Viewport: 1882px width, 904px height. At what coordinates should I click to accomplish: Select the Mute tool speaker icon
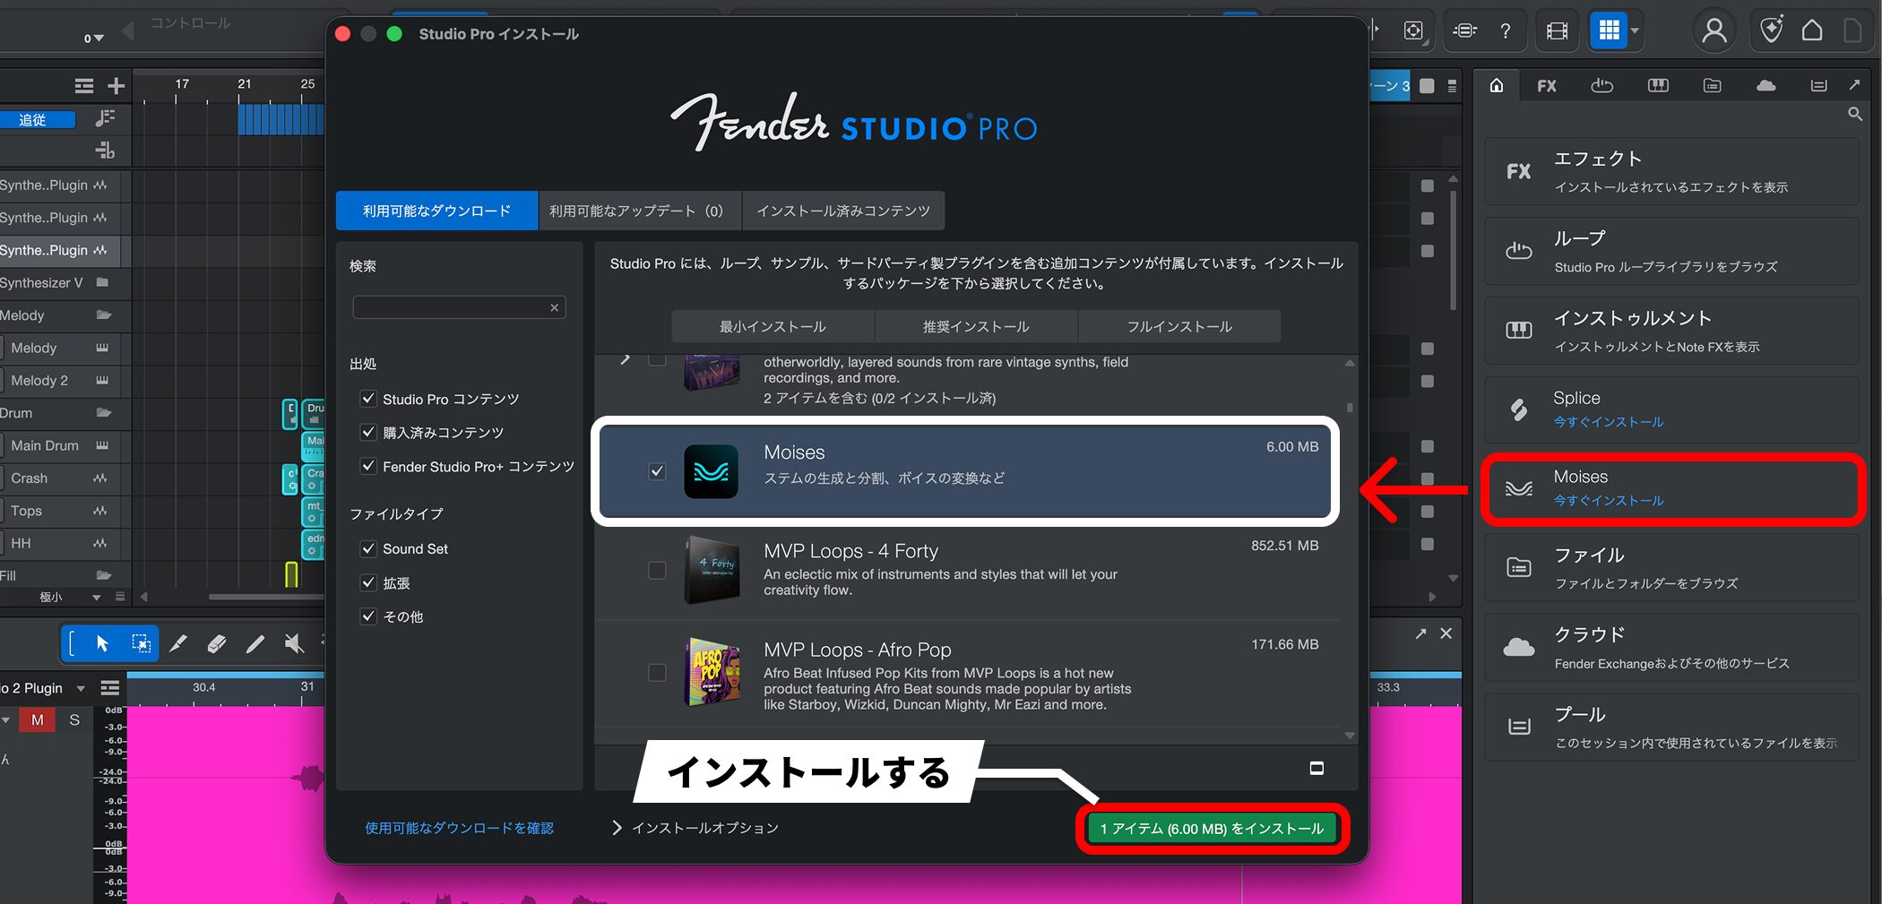[x=294, y=643]
